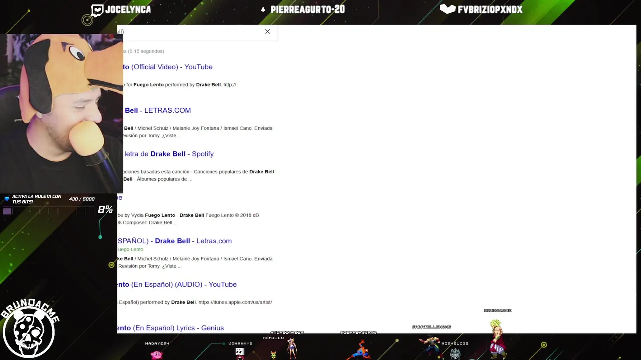
Task: Click the '8%' progress value
Action: coord(105,210)
